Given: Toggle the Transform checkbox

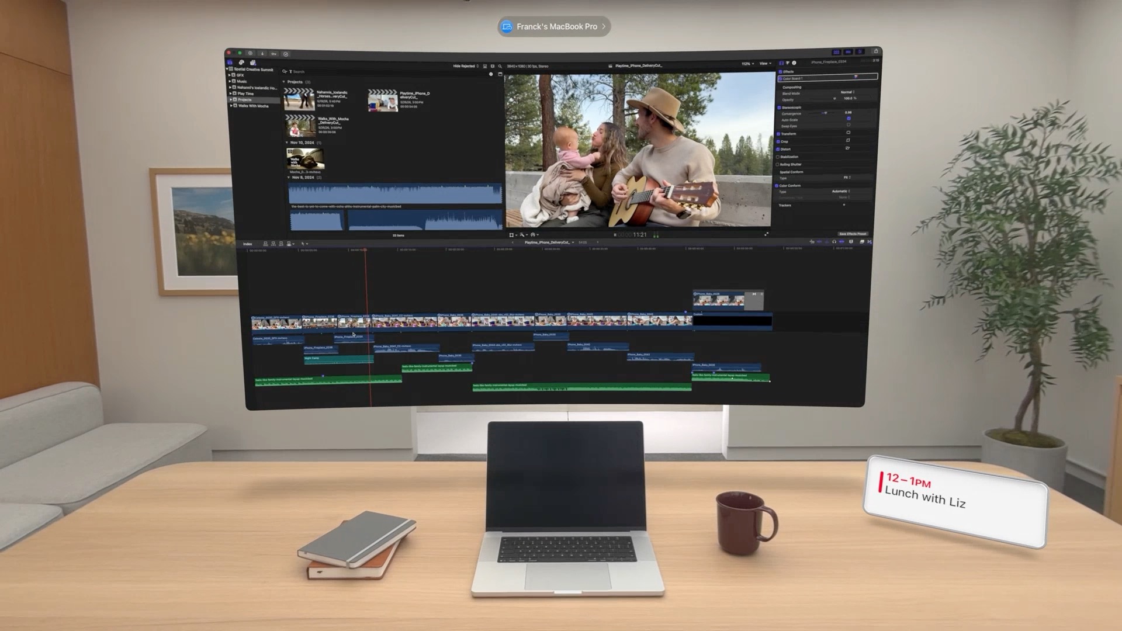Looking at the screenshot, I should (778, 134).
